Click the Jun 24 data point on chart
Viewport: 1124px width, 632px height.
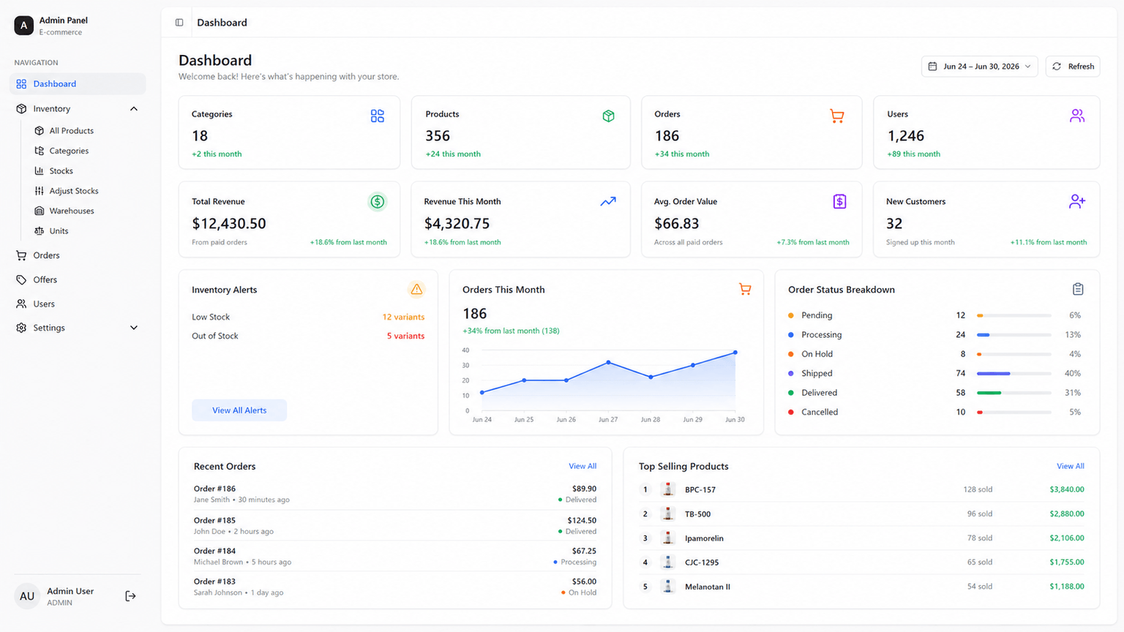(x=482, y=393)
